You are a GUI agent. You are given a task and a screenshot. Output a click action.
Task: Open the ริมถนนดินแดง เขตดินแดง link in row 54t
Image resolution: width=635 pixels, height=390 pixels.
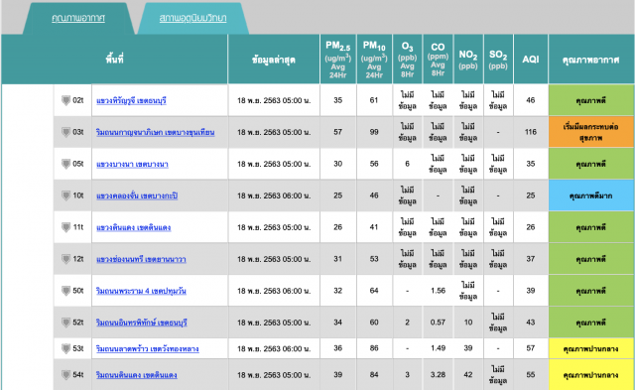pos(137,375)
